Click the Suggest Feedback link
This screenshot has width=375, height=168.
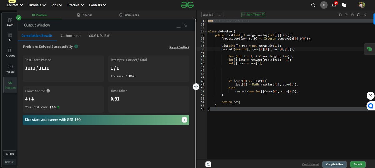[179, 47]
